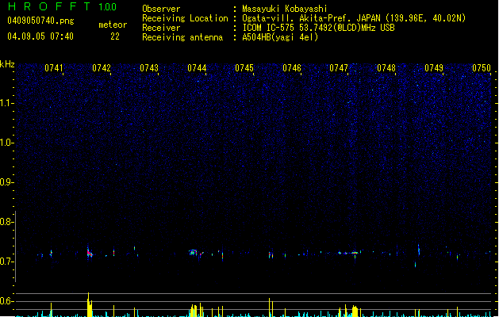Click the 0749 time marker
The height and width of the screenshot is (317, 499).
pos(434,68)
